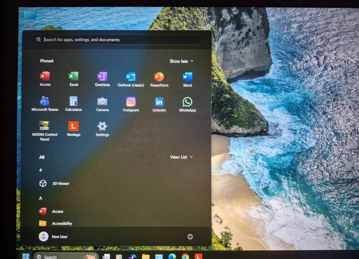Viewport: 359px width, 259px height.
Task: Open 3D Viewer from All list
Action: point(60,184)
